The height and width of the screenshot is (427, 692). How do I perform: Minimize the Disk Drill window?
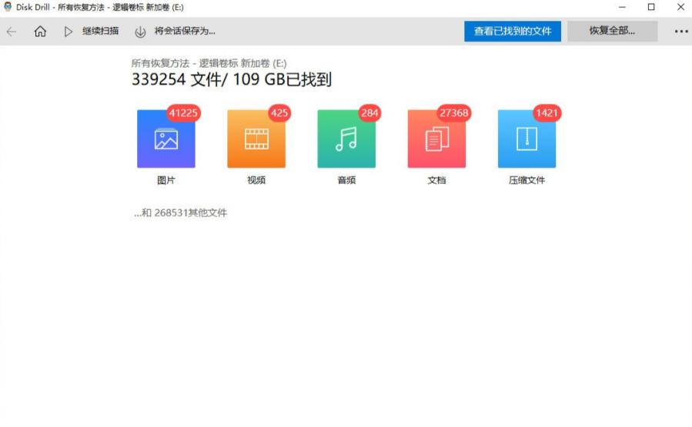pyautogui.click(x=622, y=7)
